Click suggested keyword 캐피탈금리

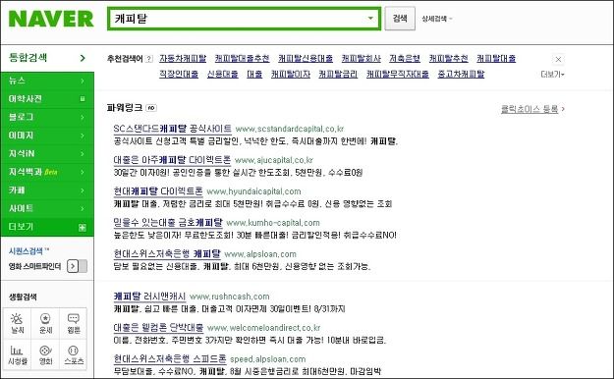pos(338,74)
